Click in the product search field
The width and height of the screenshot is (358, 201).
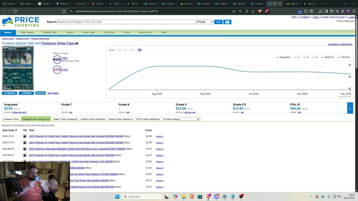(126, 22)
